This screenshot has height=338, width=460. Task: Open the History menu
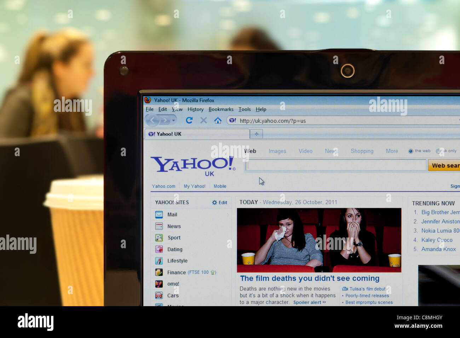click(195, 109)
